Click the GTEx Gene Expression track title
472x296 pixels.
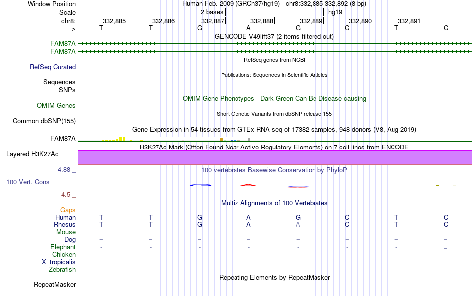pyautogui.click(x=274, y=129)
